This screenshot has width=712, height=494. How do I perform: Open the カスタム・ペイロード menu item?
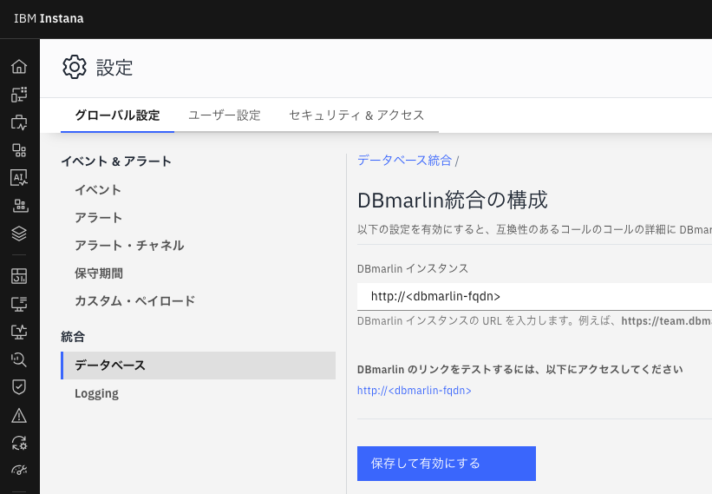pos(135,301)
